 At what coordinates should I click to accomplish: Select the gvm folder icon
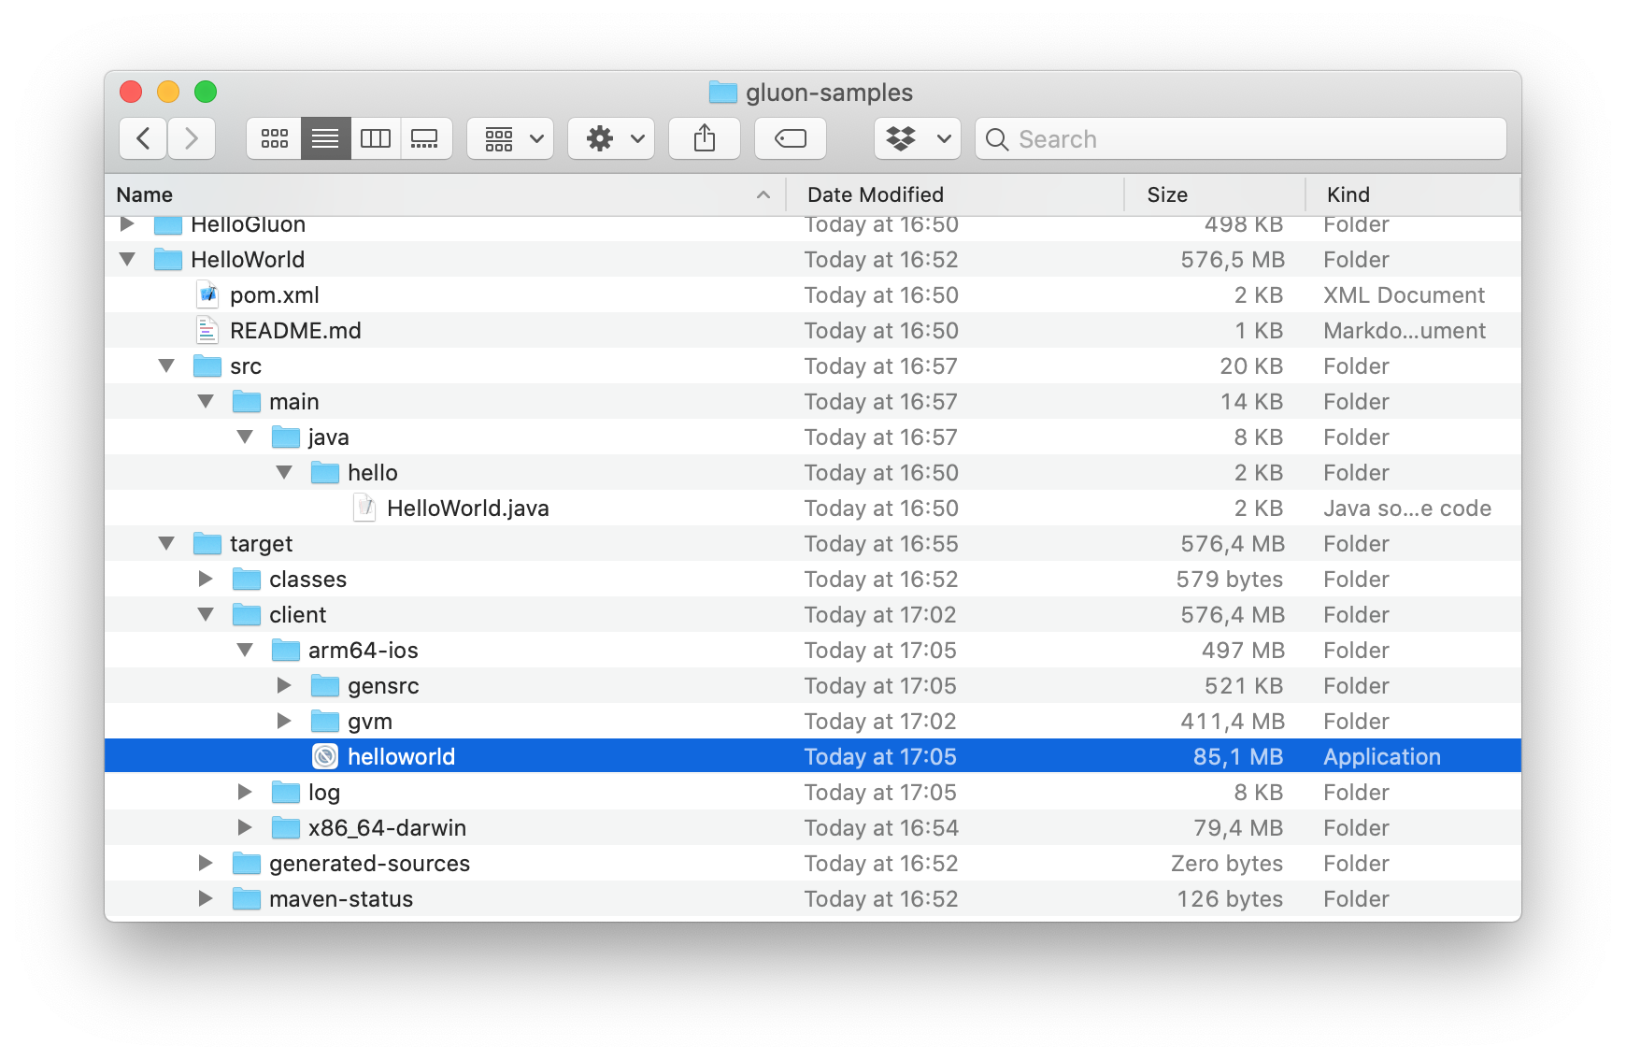point(325,721)
